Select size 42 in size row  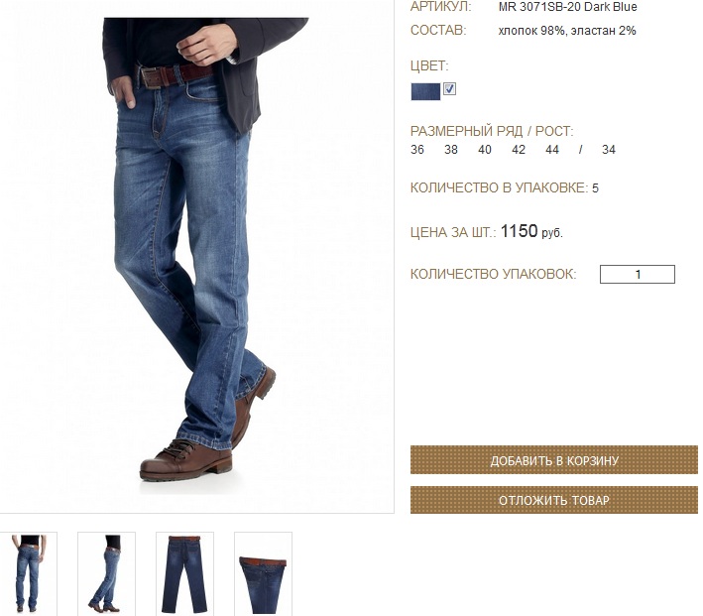(x=519, y=150)
